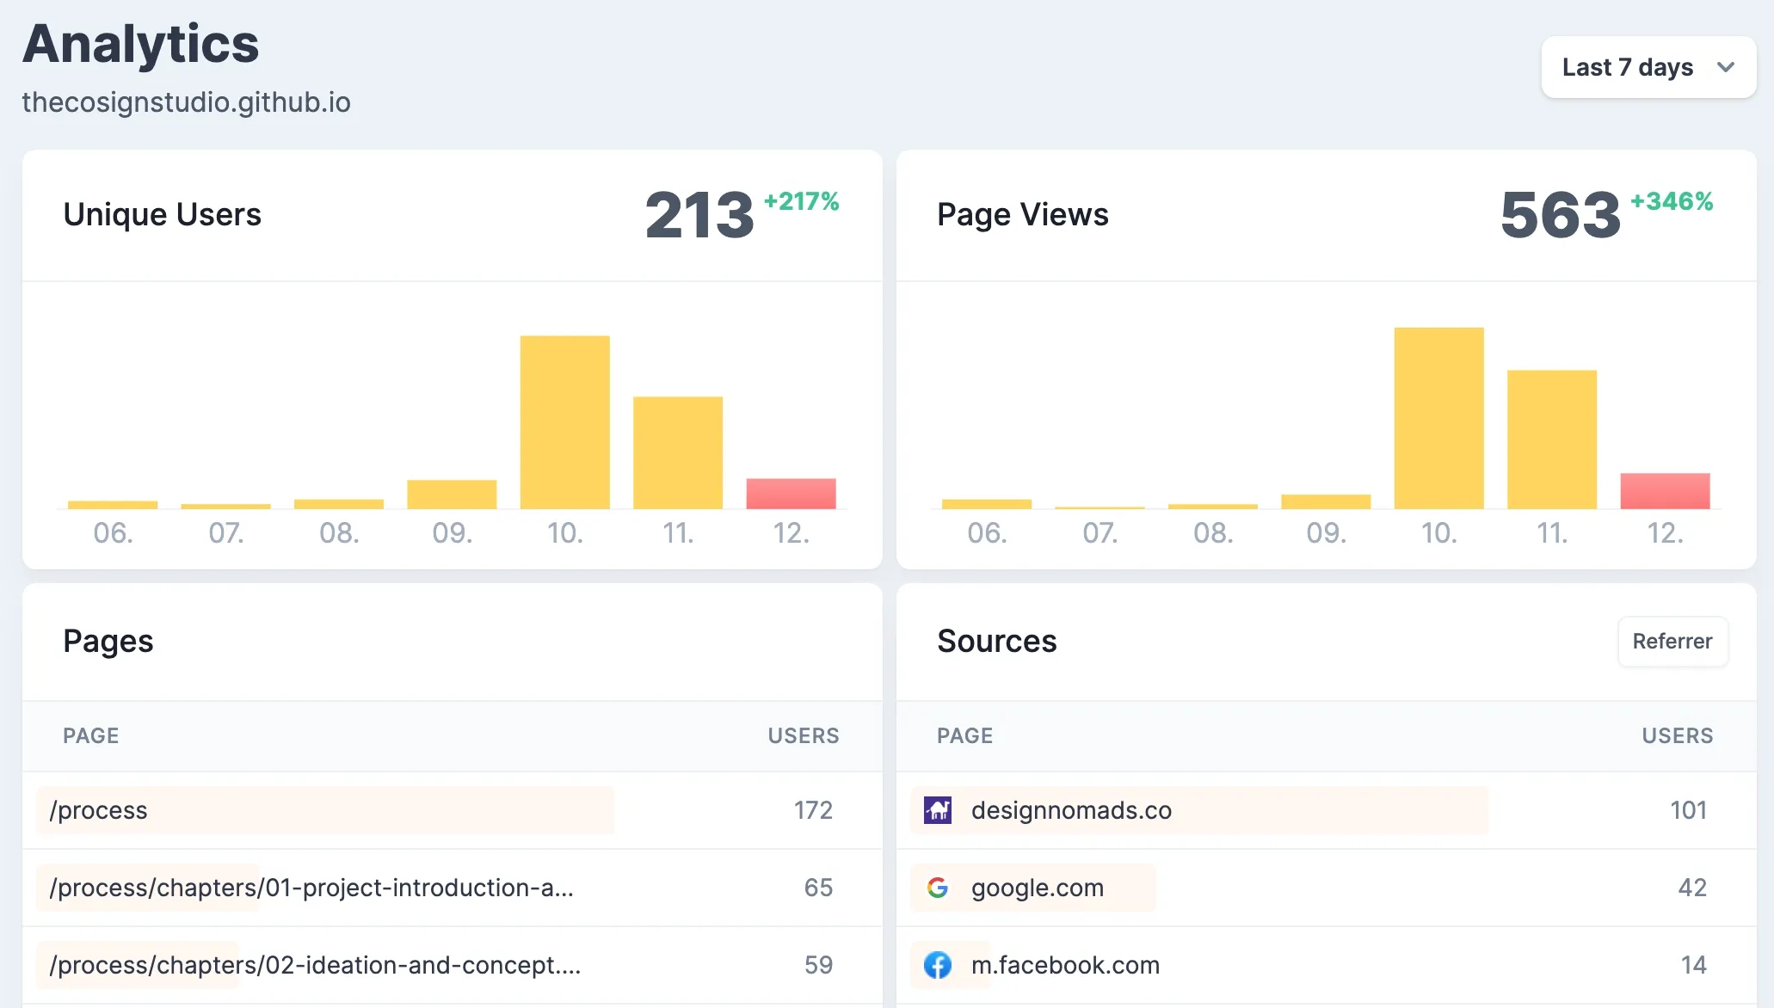Open the Referrer source type selector
Screen dimensions: 1774x1008
pos(1672,642)
